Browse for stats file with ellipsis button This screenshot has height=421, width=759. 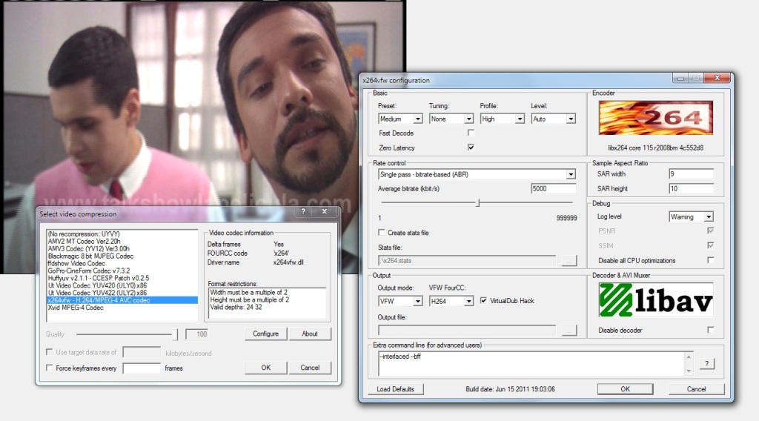[x=569, y=261]
